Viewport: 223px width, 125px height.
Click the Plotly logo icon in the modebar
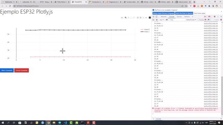point(150,18)
